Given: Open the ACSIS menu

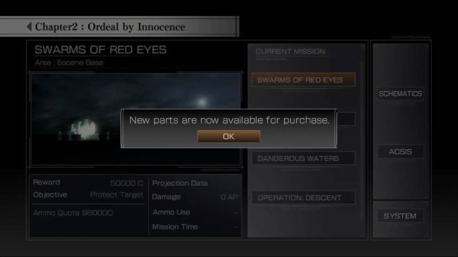Looking at the screenshot, I should click(400, 151).
